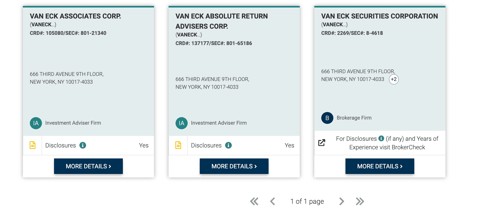Open More Details for Van Eck Associates Corp.
This screenshot has width=478, height=215.
(x=88, y=166)
